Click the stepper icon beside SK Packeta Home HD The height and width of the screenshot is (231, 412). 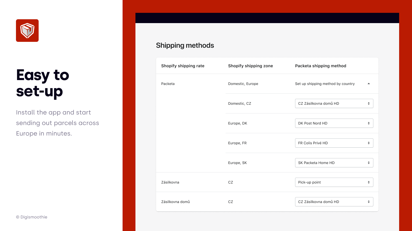click(x=369, y=162)
